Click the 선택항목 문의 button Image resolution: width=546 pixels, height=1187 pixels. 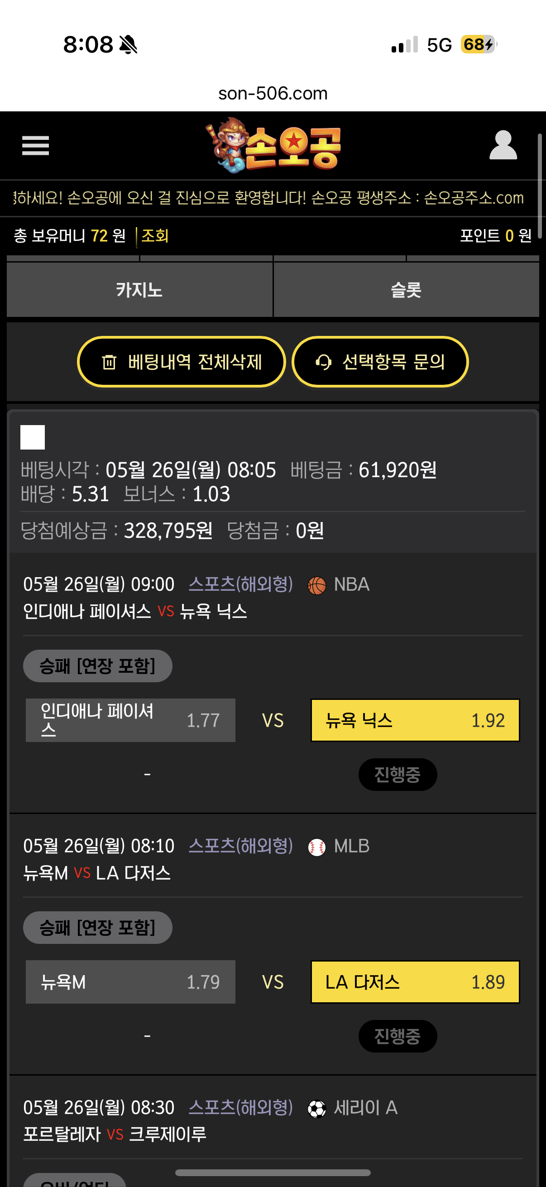point(380,362)
